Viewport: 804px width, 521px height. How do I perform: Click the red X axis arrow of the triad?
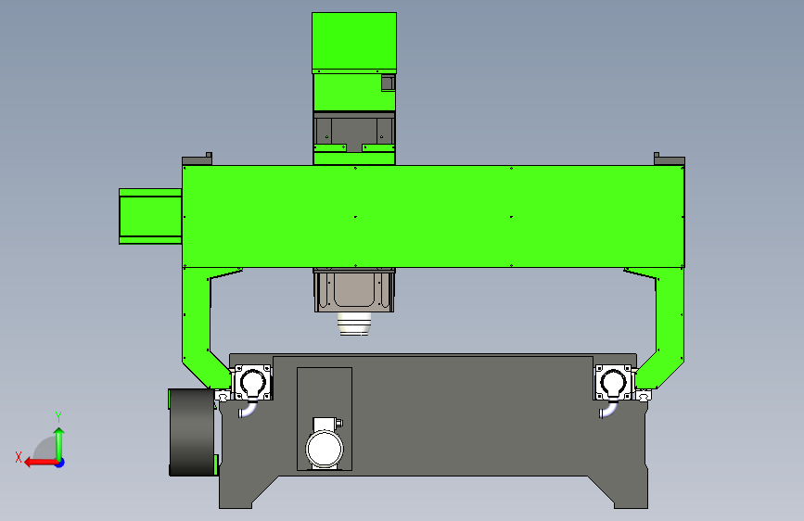point(40,463)
